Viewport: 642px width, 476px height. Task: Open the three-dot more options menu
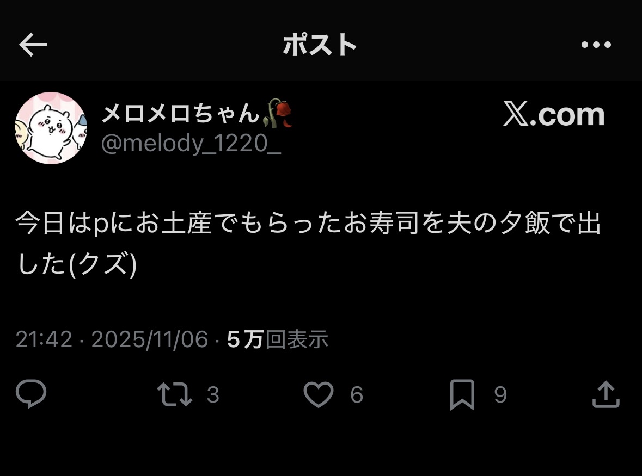(596, 45)
